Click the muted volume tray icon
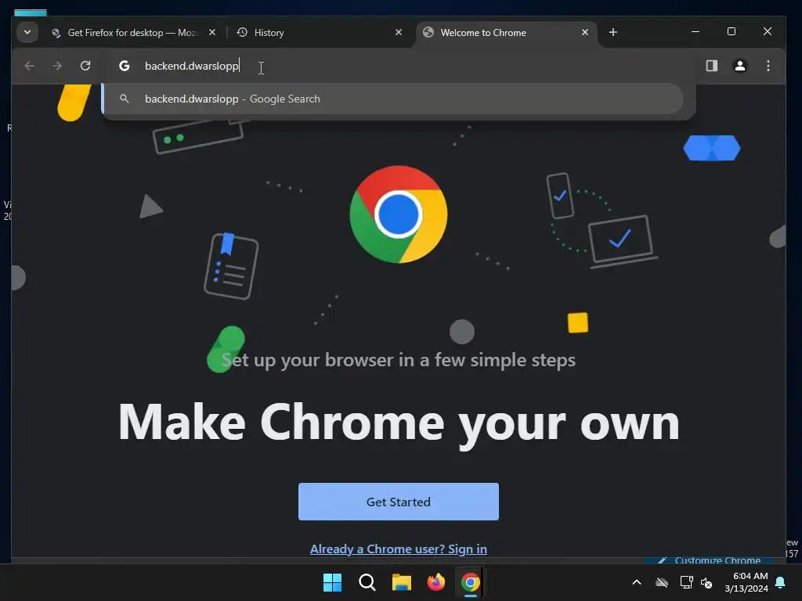 706,582
